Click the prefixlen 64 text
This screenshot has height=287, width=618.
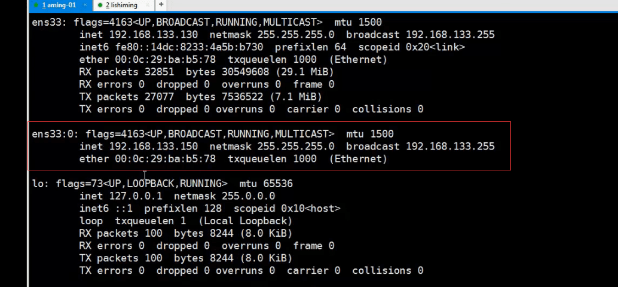pos(311,47)
